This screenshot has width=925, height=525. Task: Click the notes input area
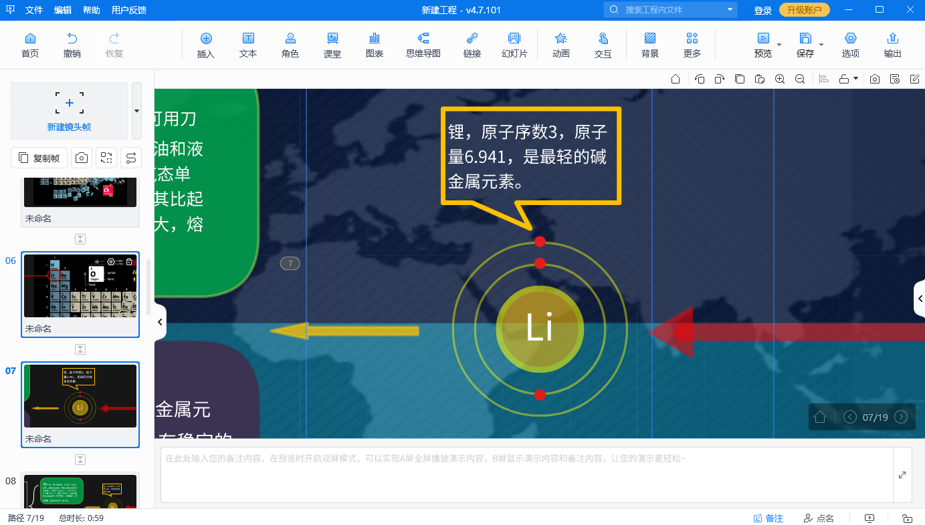527,475
